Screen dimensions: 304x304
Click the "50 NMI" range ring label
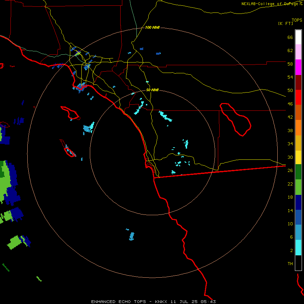(152, 90)
